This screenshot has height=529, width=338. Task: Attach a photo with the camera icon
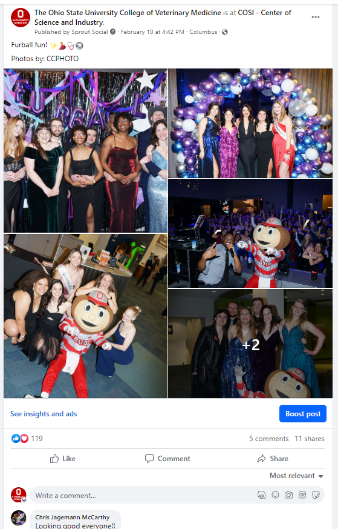click(x=288, y=495)
